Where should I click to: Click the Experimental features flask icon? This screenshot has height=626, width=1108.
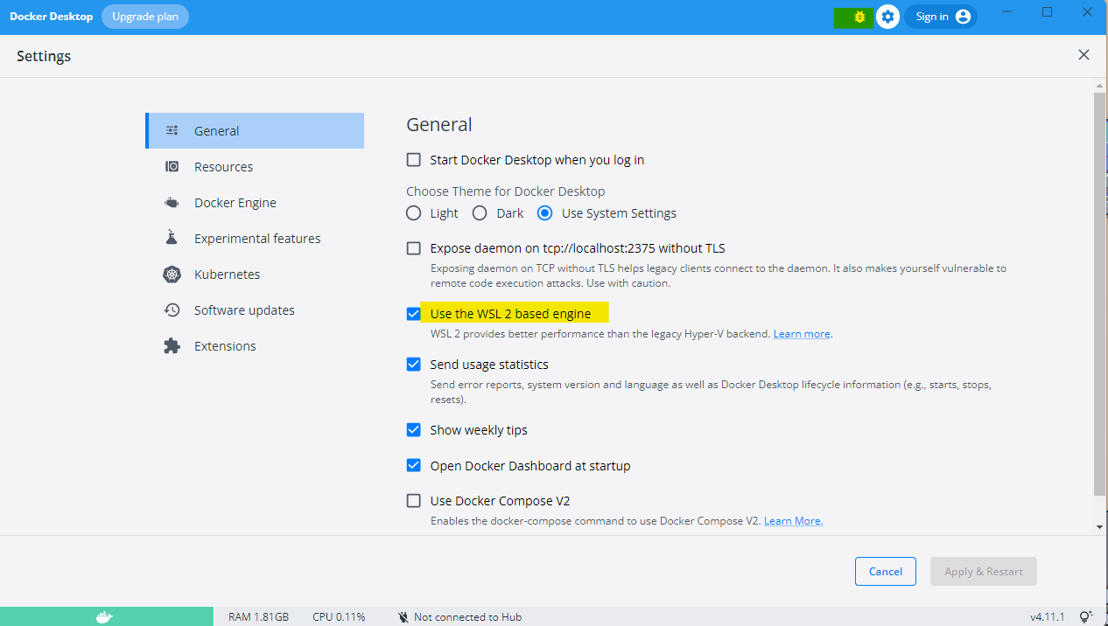point(172,238)
